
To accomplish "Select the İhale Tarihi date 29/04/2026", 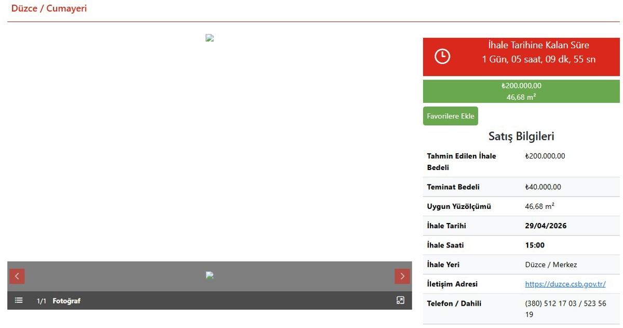I will [x=546, y=226].
